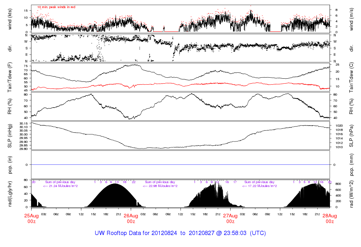Click the '10 min. peak winds in red' legend text
This screenshot has width=361, height=247.
[x=56, y=7]
